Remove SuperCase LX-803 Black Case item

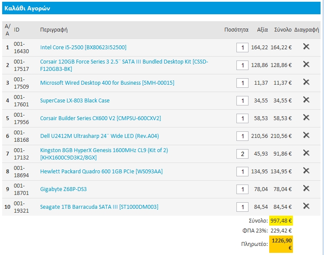tap(306, 100)
